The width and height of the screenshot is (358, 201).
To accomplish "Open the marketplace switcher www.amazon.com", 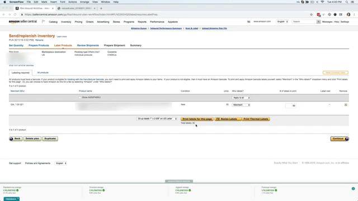I will coord(262,22).
